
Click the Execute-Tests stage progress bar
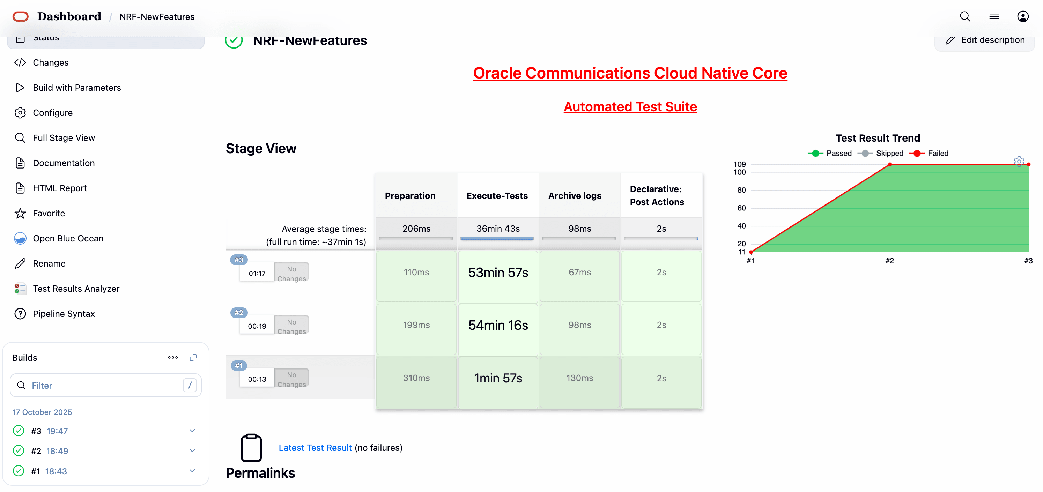coord(497,239)
